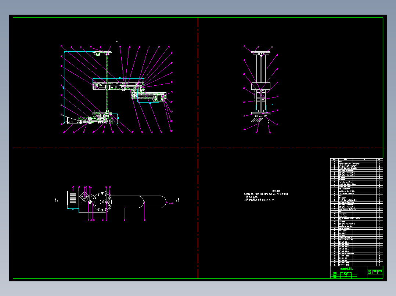Click the parts list table above the title block

coord(356,212)
